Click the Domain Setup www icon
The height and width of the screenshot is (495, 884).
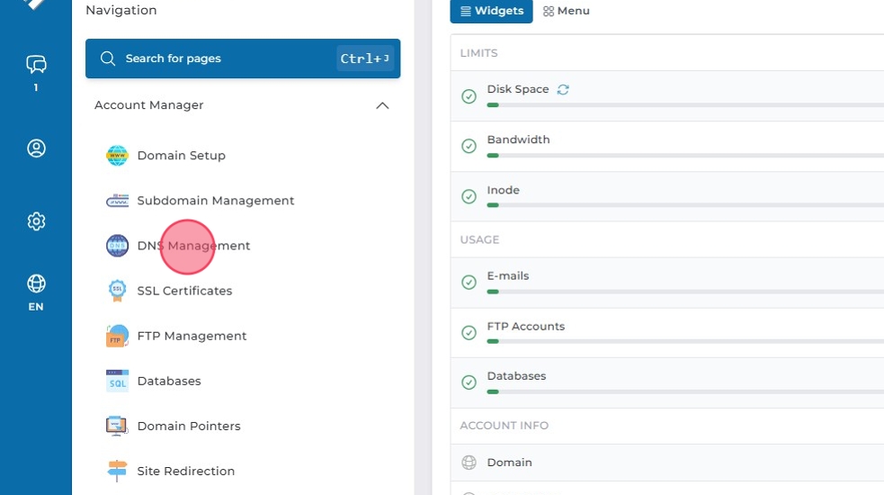click(x=117, y=156)
